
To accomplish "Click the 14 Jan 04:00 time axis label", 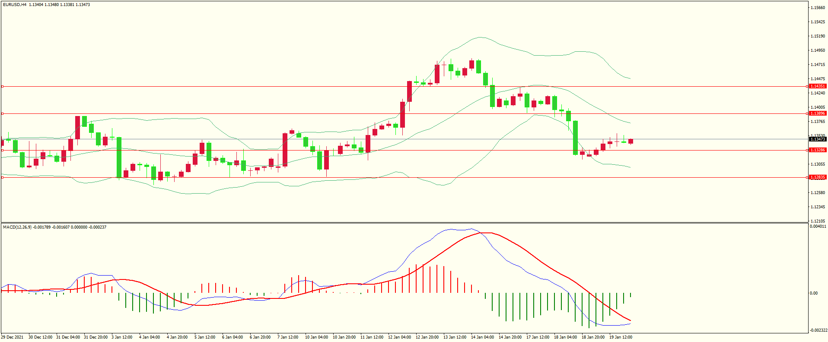I will 482,337.
